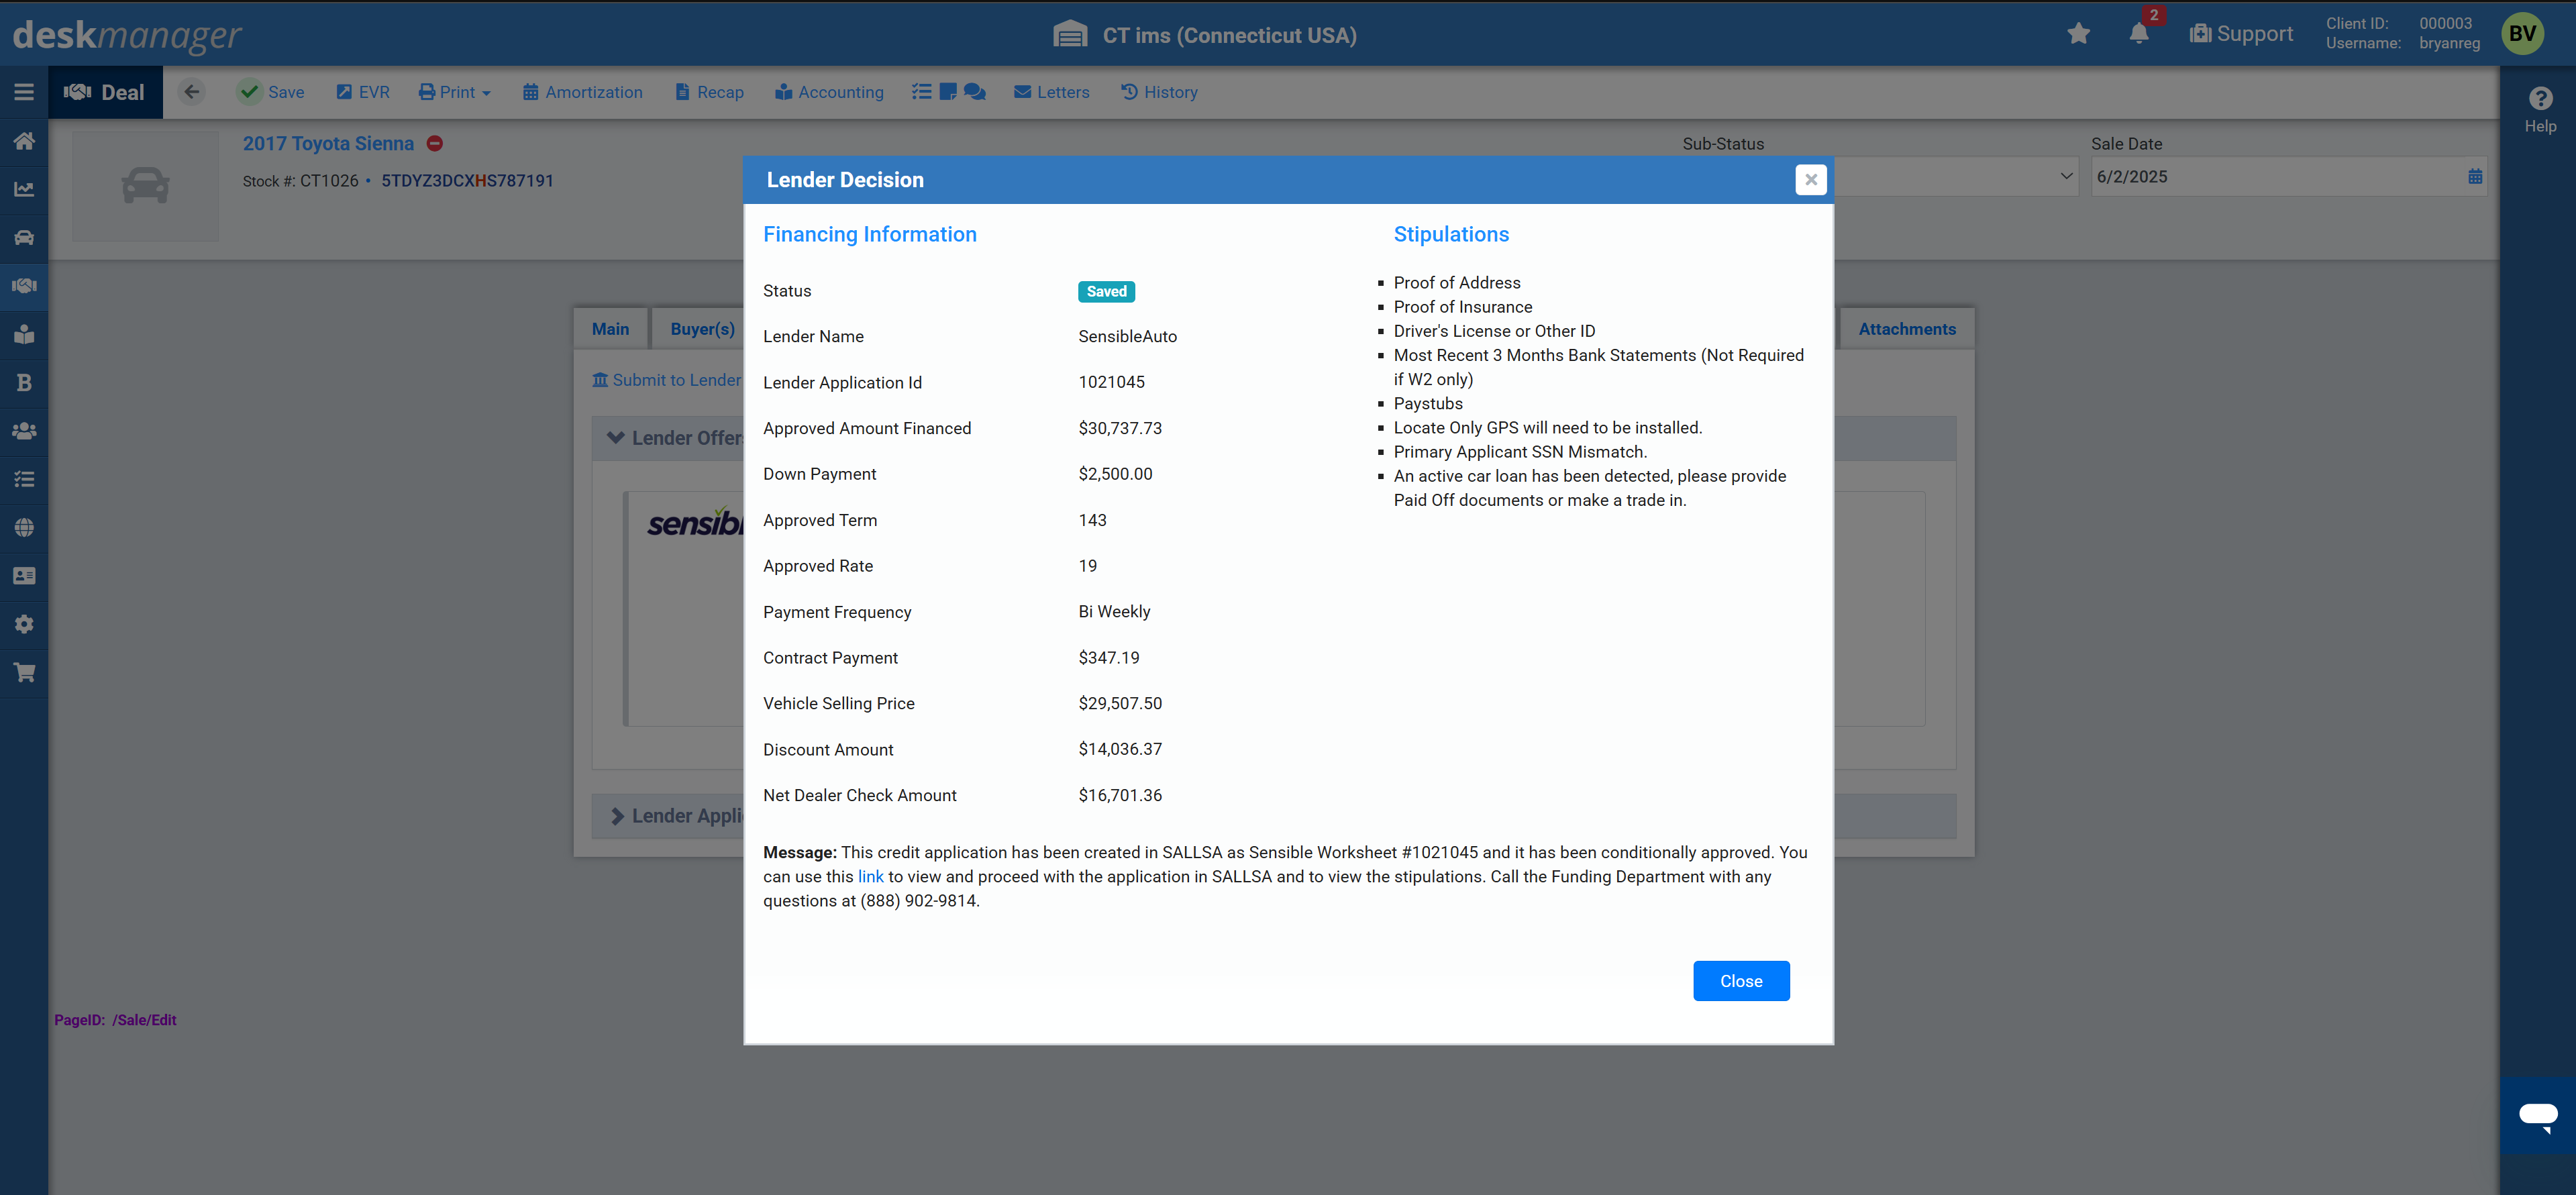Click the Deal tab label
The image size is (2576, 1195).
coord(105,92)
